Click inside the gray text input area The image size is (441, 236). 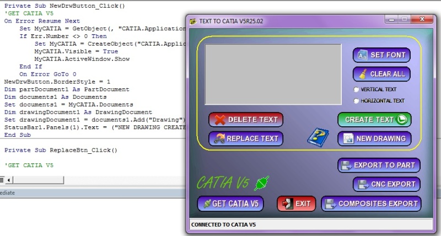[273, 74]
